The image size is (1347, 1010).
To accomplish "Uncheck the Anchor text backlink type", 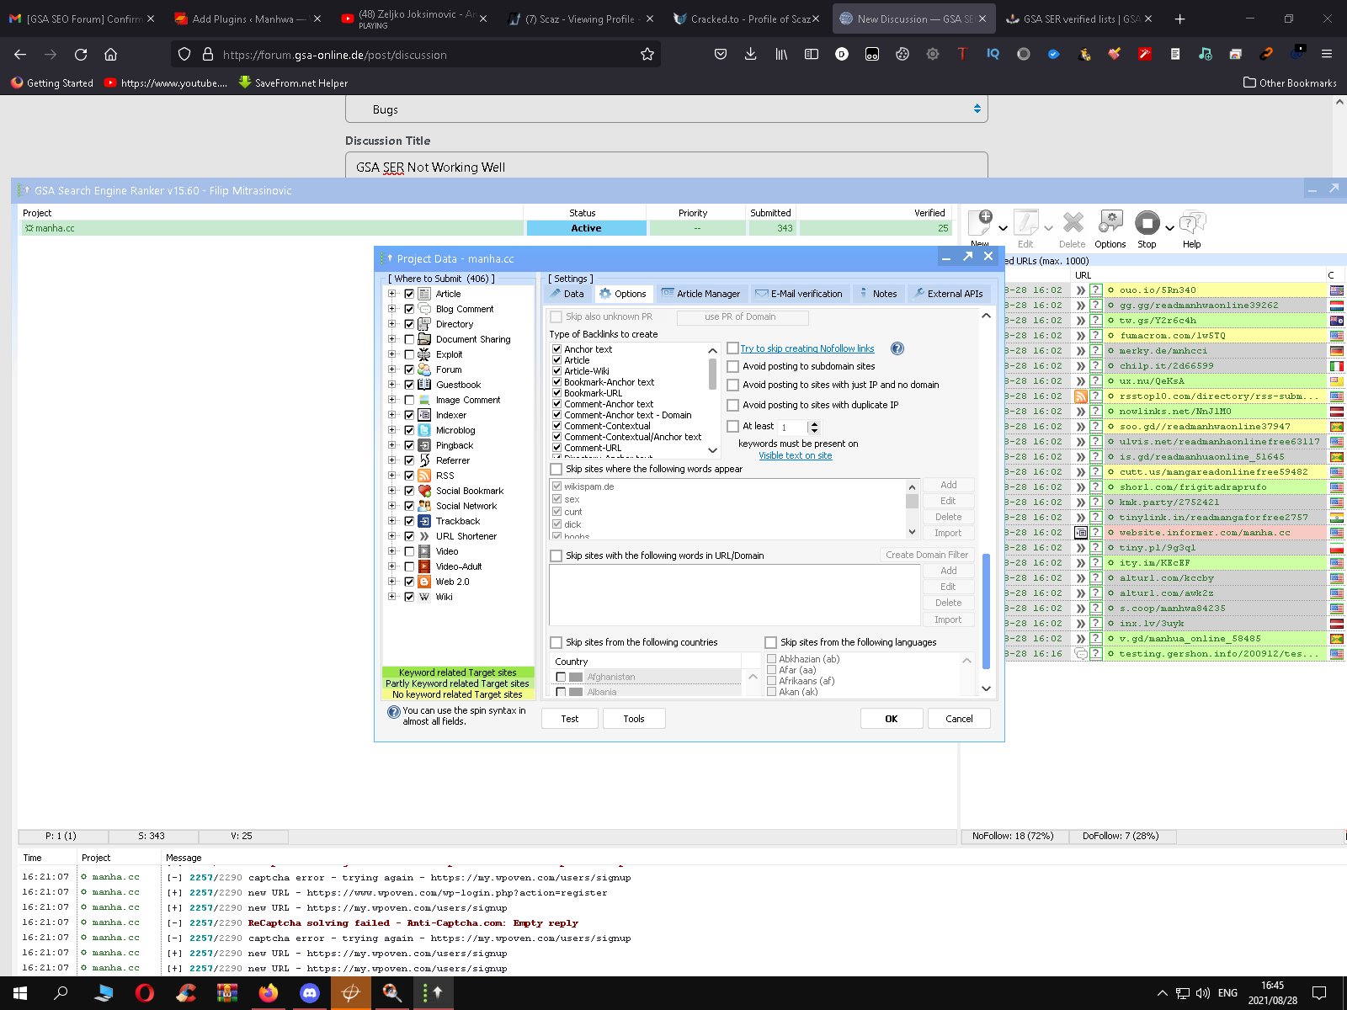I will (x=557, y=349).
